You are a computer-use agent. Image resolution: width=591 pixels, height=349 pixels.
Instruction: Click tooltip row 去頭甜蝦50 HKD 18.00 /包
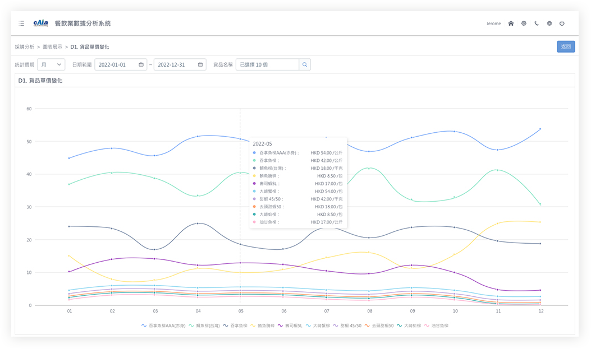click(x=298, y=207)
